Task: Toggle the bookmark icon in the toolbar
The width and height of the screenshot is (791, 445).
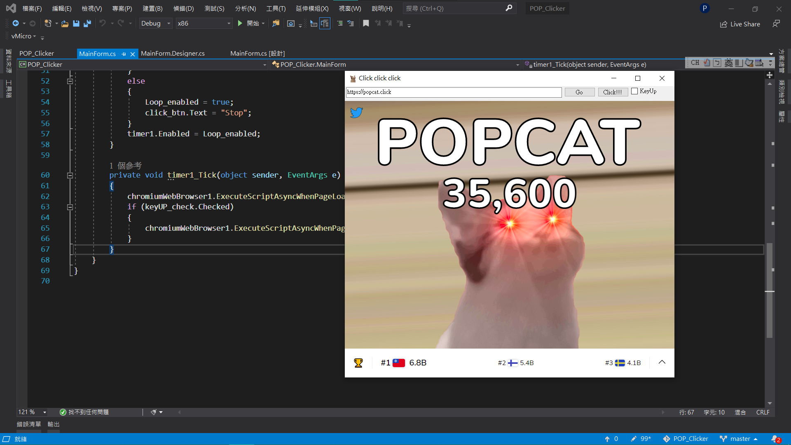Action: tap(366, 23)
